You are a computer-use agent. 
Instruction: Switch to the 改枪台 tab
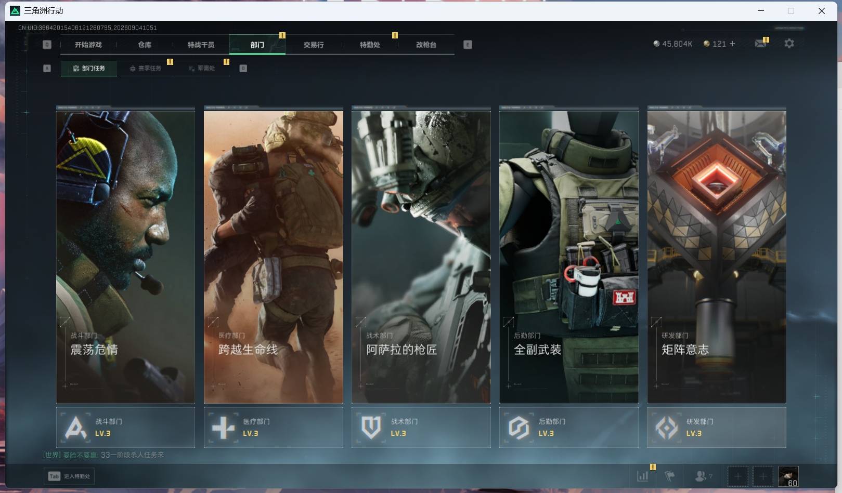[426, 45]
